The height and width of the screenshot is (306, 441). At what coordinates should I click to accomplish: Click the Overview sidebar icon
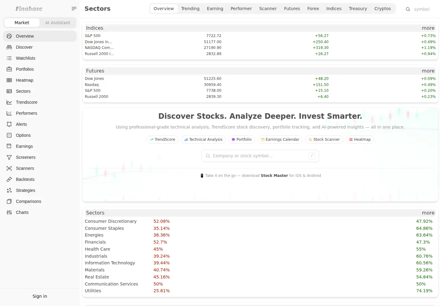click(9, 36)
